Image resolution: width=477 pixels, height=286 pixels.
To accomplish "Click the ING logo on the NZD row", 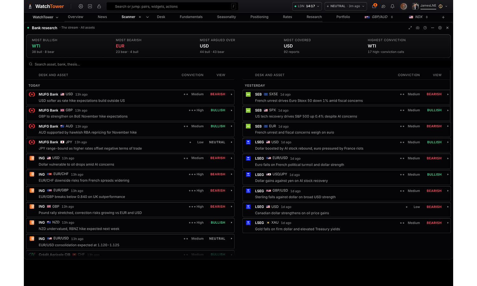I will pyautogui.click(x=32, y=222).
